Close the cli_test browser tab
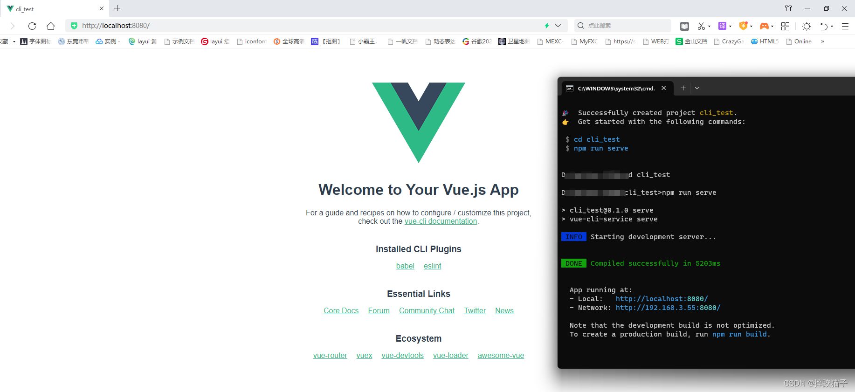Viewport: 855px width, 392px height. (x=102, y=8)
